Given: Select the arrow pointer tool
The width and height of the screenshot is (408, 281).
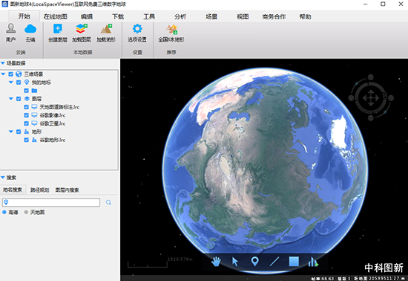Looking at the screenshot, I should click(x=235, y=261).
